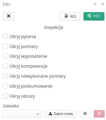Click the Inspekcja section heading

[x=54, y=28]
